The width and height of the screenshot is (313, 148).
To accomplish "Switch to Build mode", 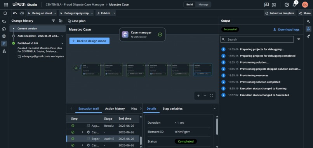I will pos(190,5).
